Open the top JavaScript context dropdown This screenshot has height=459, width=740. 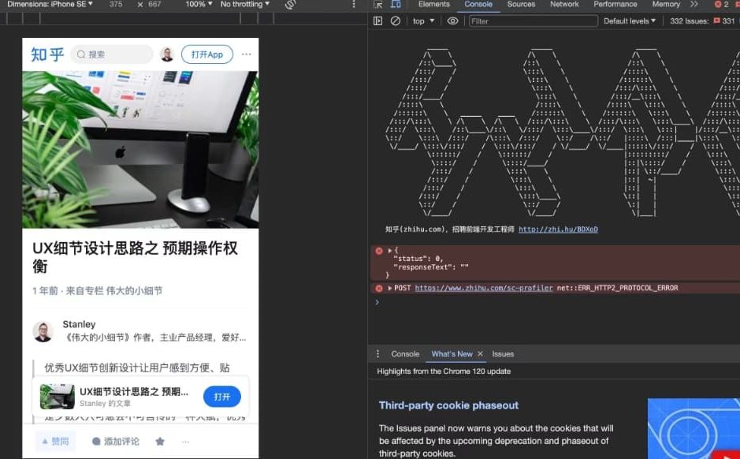click(x=423, y=21)
